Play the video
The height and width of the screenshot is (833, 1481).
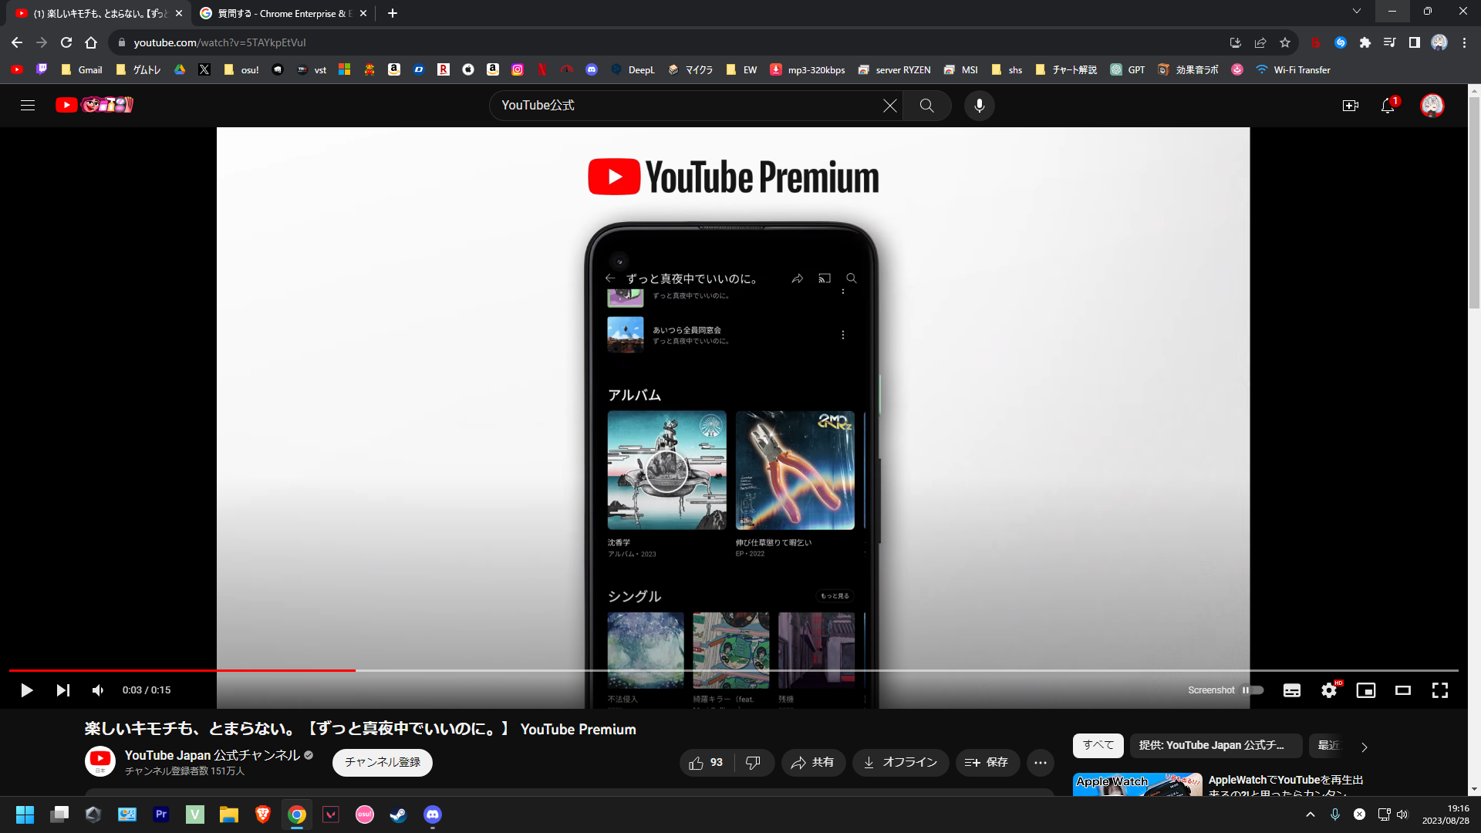pos(26,690)
